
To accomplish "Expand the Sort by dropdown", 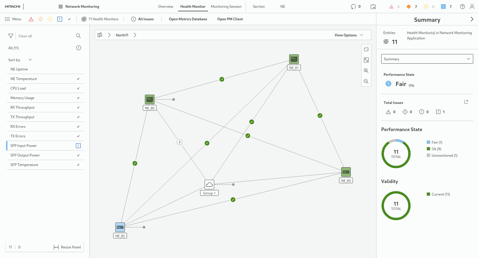I will [x=30, y=60].
